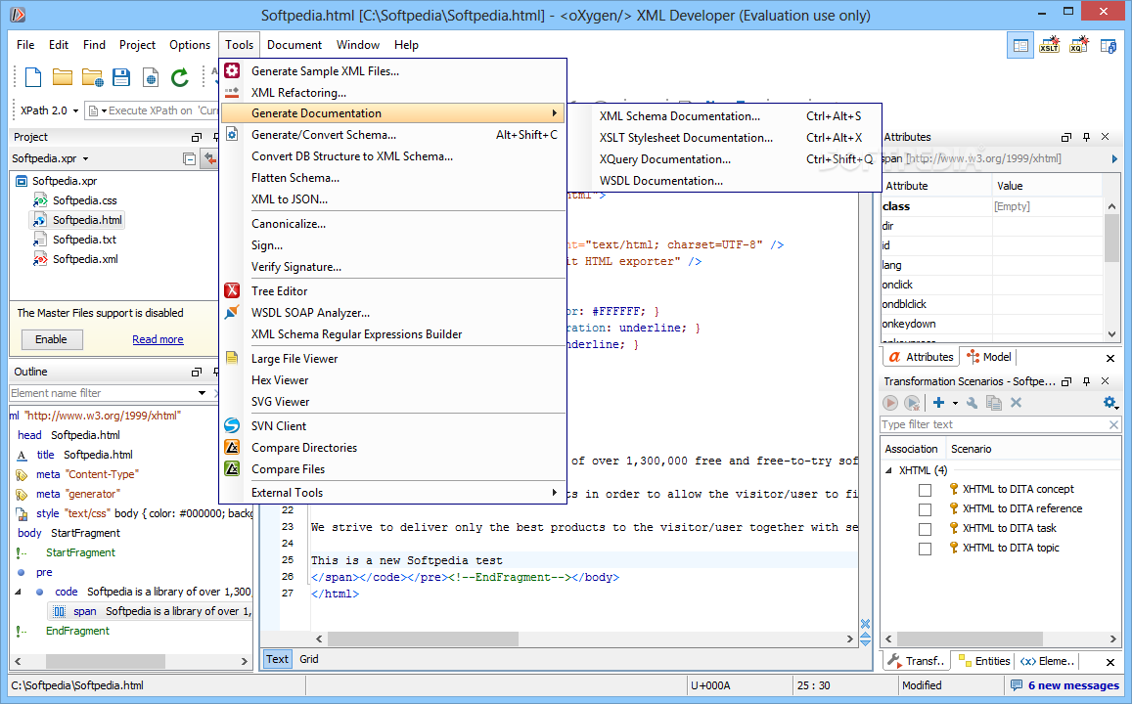The width and height of the screenshot is (1132, 704).
Task: Click the Generate Sample XML Files icon
Action: pyautogui.click(x=232, y=70)
